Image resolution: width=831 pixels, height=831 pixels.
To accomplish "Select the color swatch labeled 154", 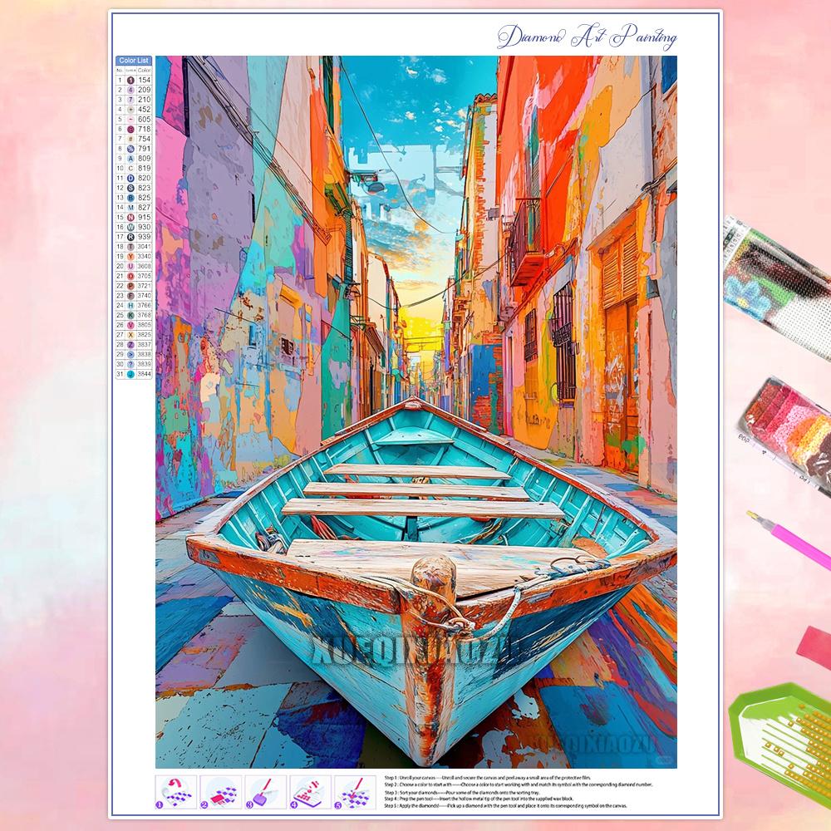I will tap(130, 80).
